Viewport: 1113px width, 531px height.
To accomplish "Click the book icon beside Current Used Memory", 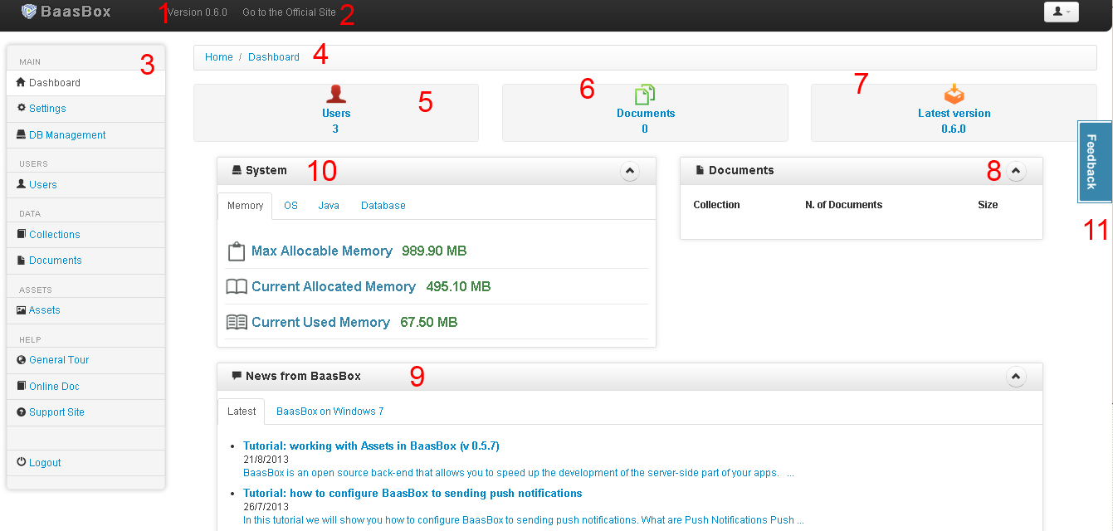I will [237, 323].
